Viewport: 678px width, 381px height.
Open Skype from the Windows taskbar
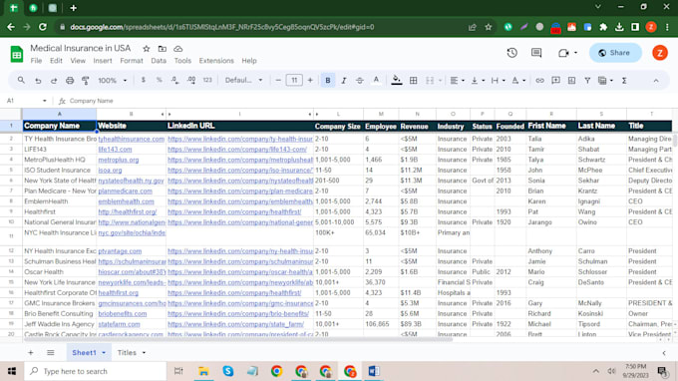(228, 371)
